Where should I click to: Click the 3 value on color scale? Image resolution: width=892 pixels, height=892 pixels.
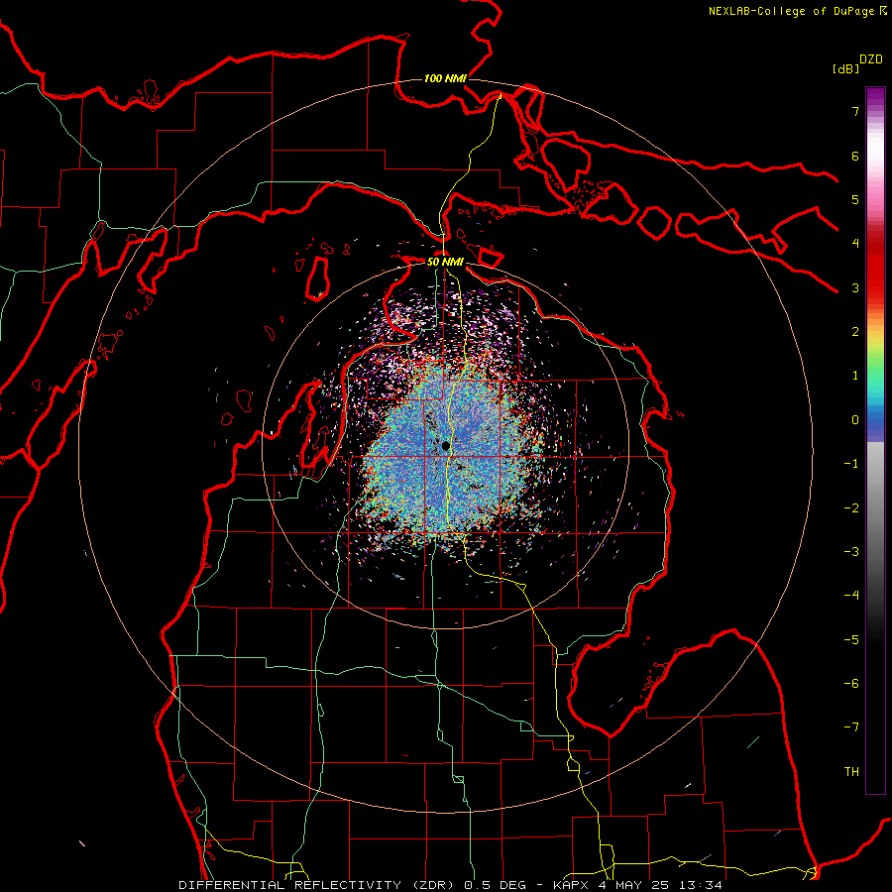(x=855, y=287)
